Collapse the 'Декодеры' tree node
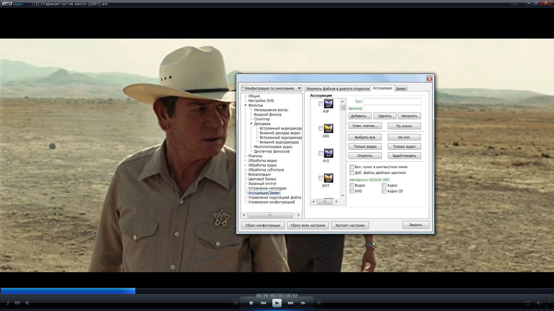The image size is (554, 311). coord(251,124)
